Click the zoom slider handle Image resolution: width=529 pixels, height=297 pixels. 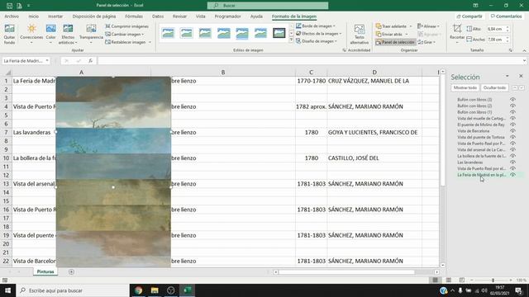pyautogui.click(x=493, y=280)
